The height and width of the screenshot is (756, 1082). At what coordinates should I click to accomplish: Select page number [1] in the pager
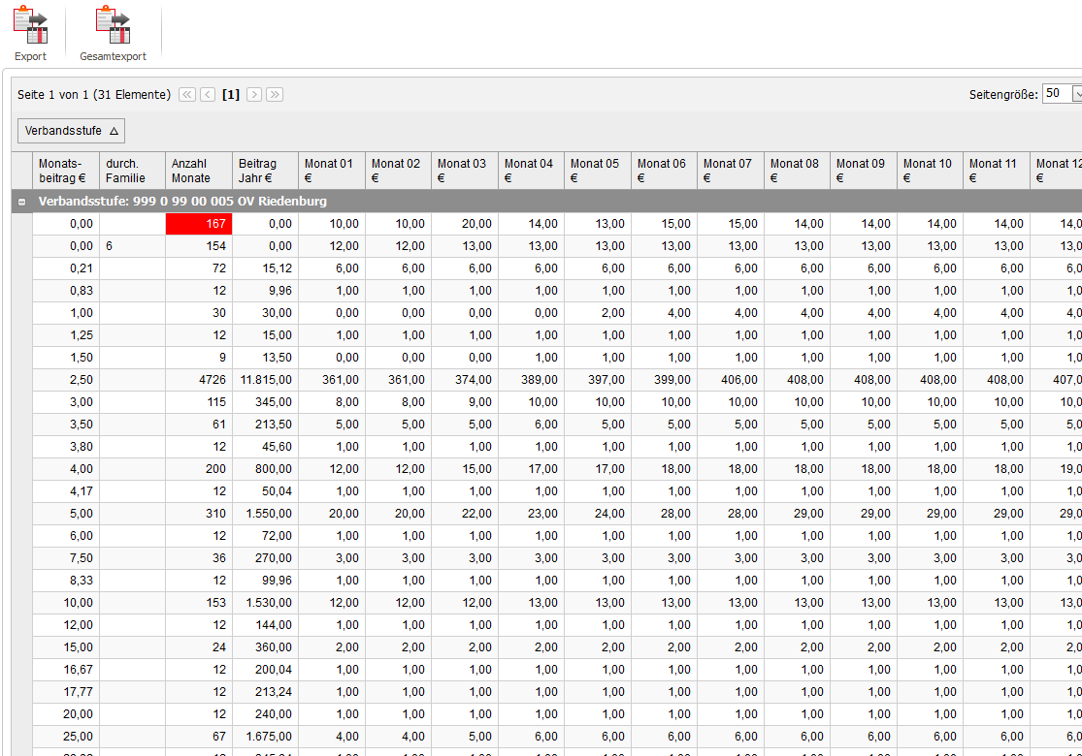click(231, 94)
